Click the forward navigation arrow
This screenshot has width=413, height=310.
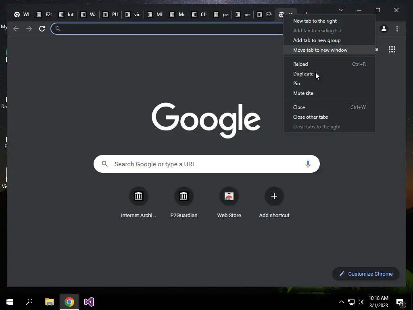(x=29, y=29)
